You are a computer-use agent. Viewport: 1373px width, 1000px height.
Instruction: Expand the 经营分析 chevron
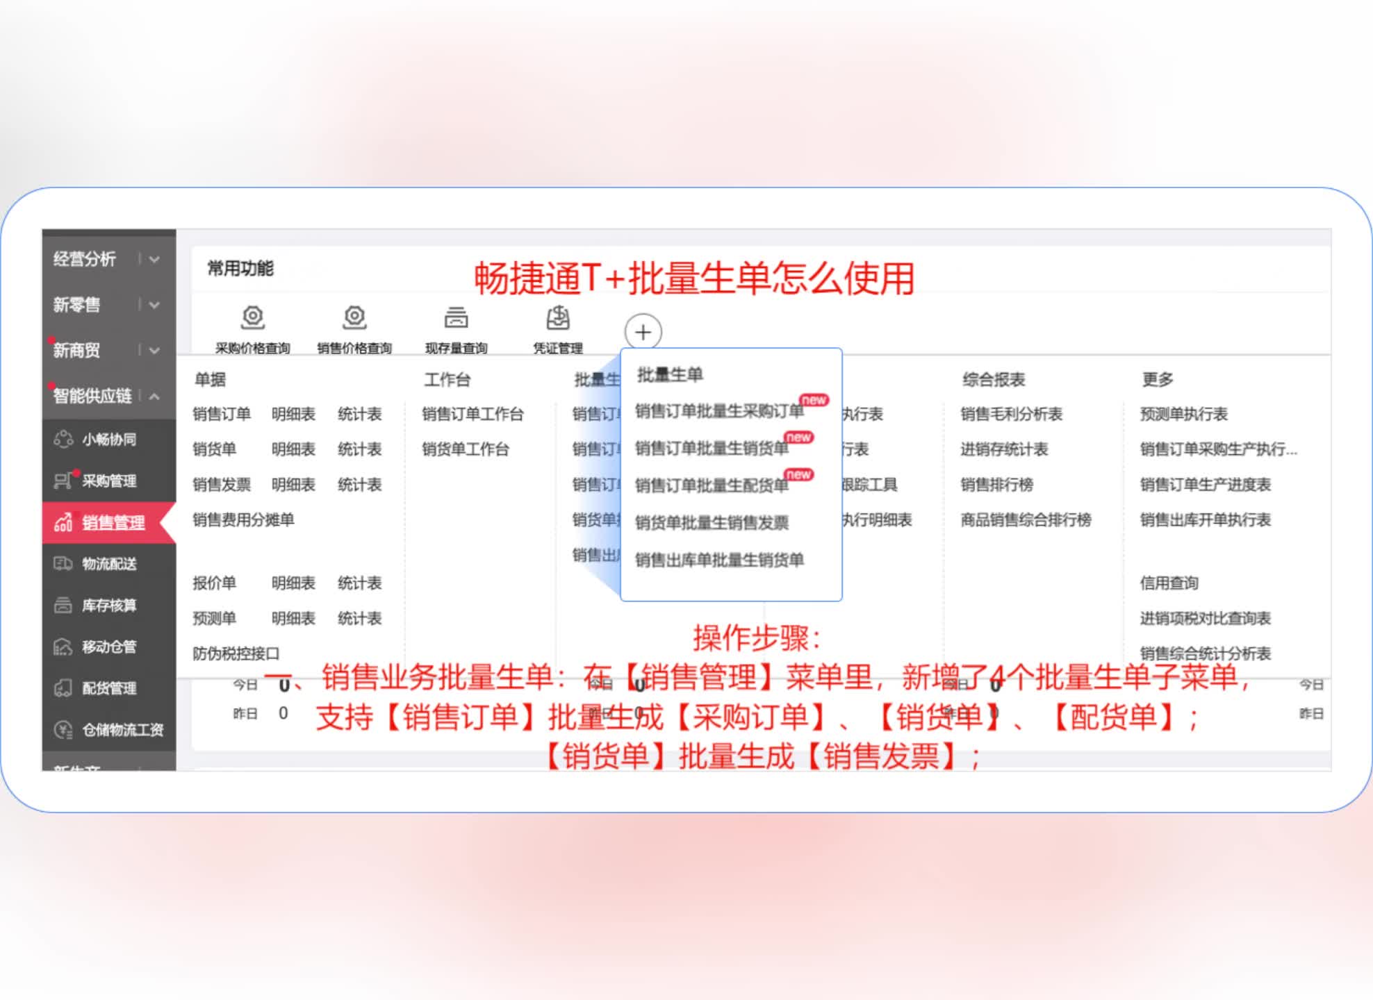pos(154,259)
